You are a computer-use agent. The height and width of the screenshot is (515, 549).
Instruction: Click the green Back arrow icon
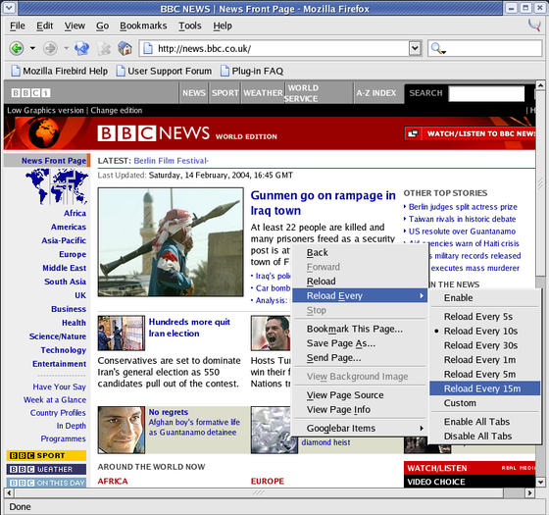point(17,48)
